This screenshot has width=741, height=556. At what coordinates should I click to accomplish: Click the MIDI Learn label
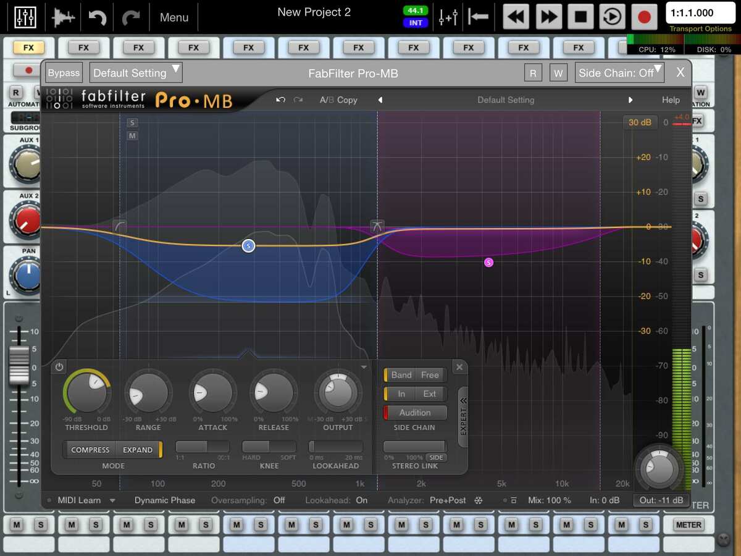coord(79,500)
